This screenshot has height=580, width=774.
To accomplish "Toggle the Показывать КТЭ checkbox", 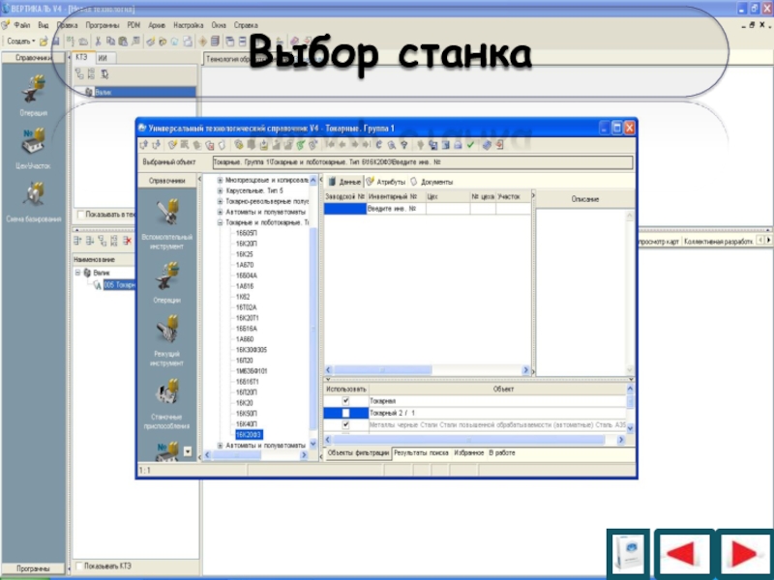I will click(79, 565).
